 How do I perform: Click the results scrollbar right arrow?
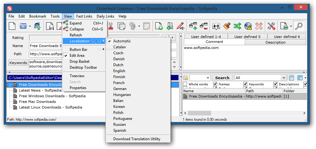304,113
